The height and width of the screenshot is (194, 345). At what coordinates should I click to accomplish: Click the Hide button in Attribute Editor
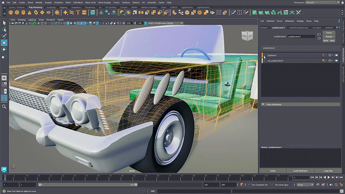[332, 41]
